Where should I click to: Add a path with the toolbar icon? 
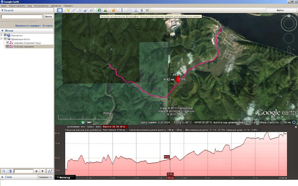[x=80, y=10]
